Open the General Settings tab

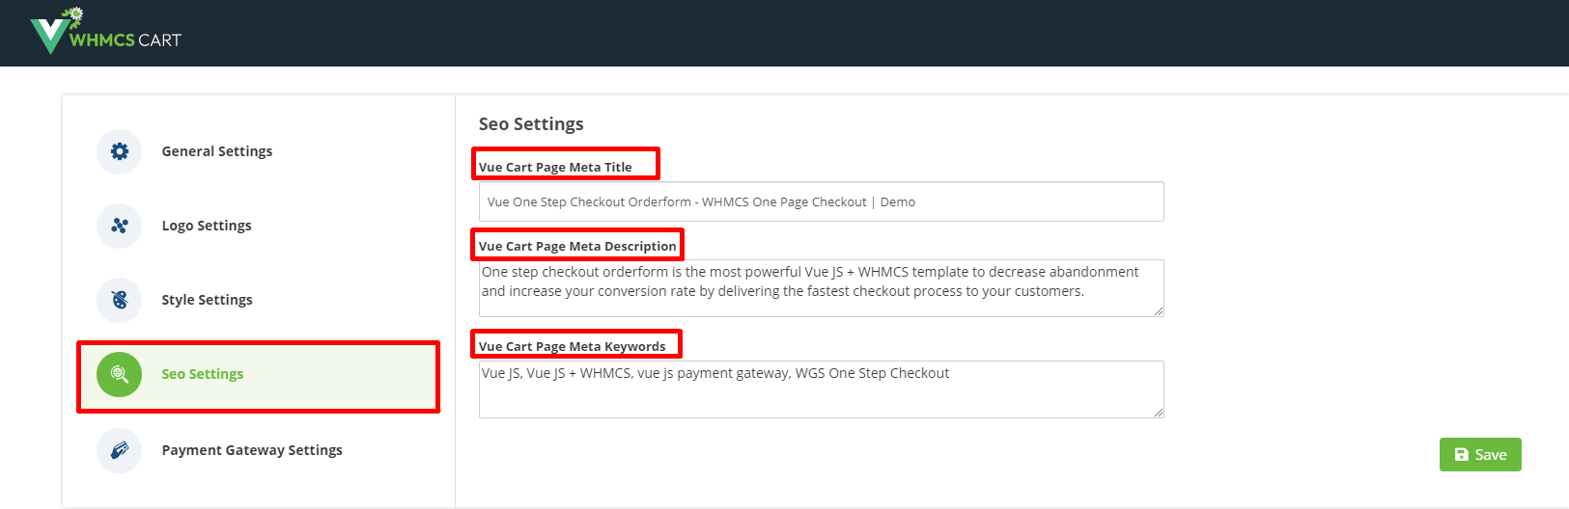tap(217, 151)
